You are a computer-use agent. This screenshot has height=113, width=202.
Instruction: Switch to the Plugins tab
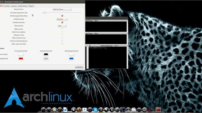click(x=31, y=6)
